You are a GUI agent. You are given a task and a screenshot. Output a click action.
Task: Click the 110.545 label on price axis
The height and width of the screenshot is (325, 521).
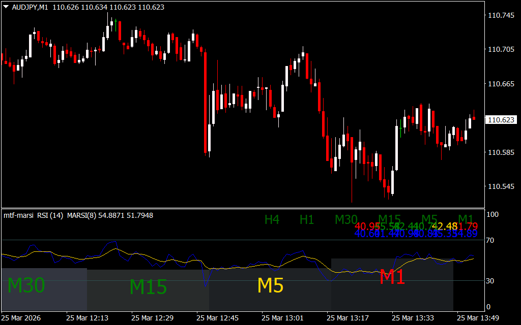(x=501, y=187)
